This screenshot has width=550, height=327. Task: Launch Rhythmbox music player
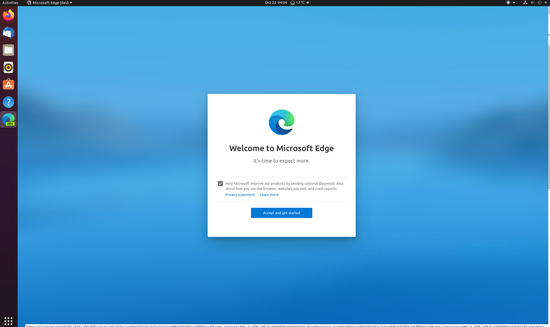(x=8, y=67)
